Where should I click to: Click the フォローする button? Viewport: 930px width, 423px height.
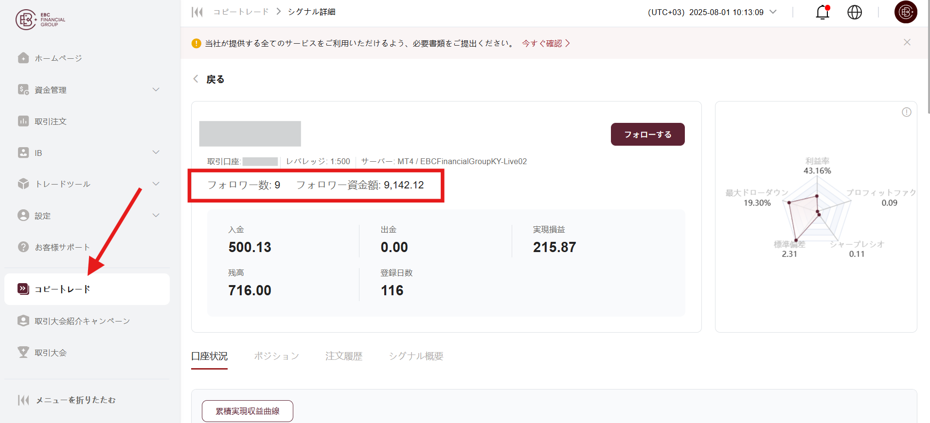tap(648, 134)
